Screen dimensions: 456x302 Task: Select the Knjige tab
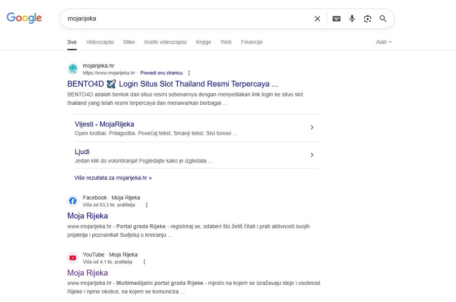[x=204, y=42]
